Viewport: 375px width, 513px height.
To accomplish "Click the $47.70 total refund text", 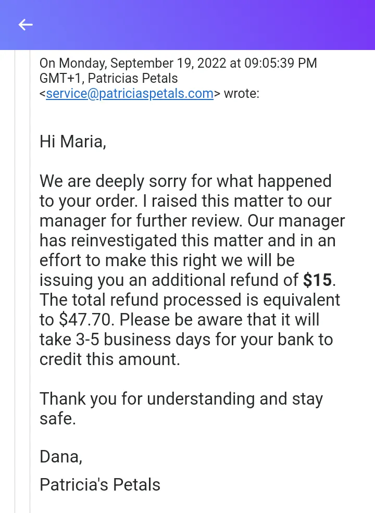I will coord(85,320).
